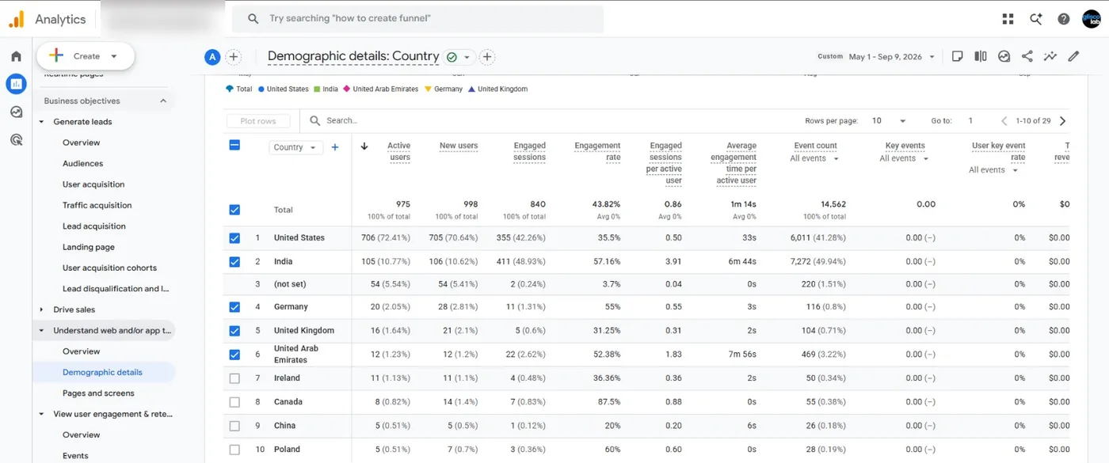This screenshot has height=463, width=1109.
Task: Open the report title dropdown arrow
Action: pyautogui.click(x=467, y=57)
